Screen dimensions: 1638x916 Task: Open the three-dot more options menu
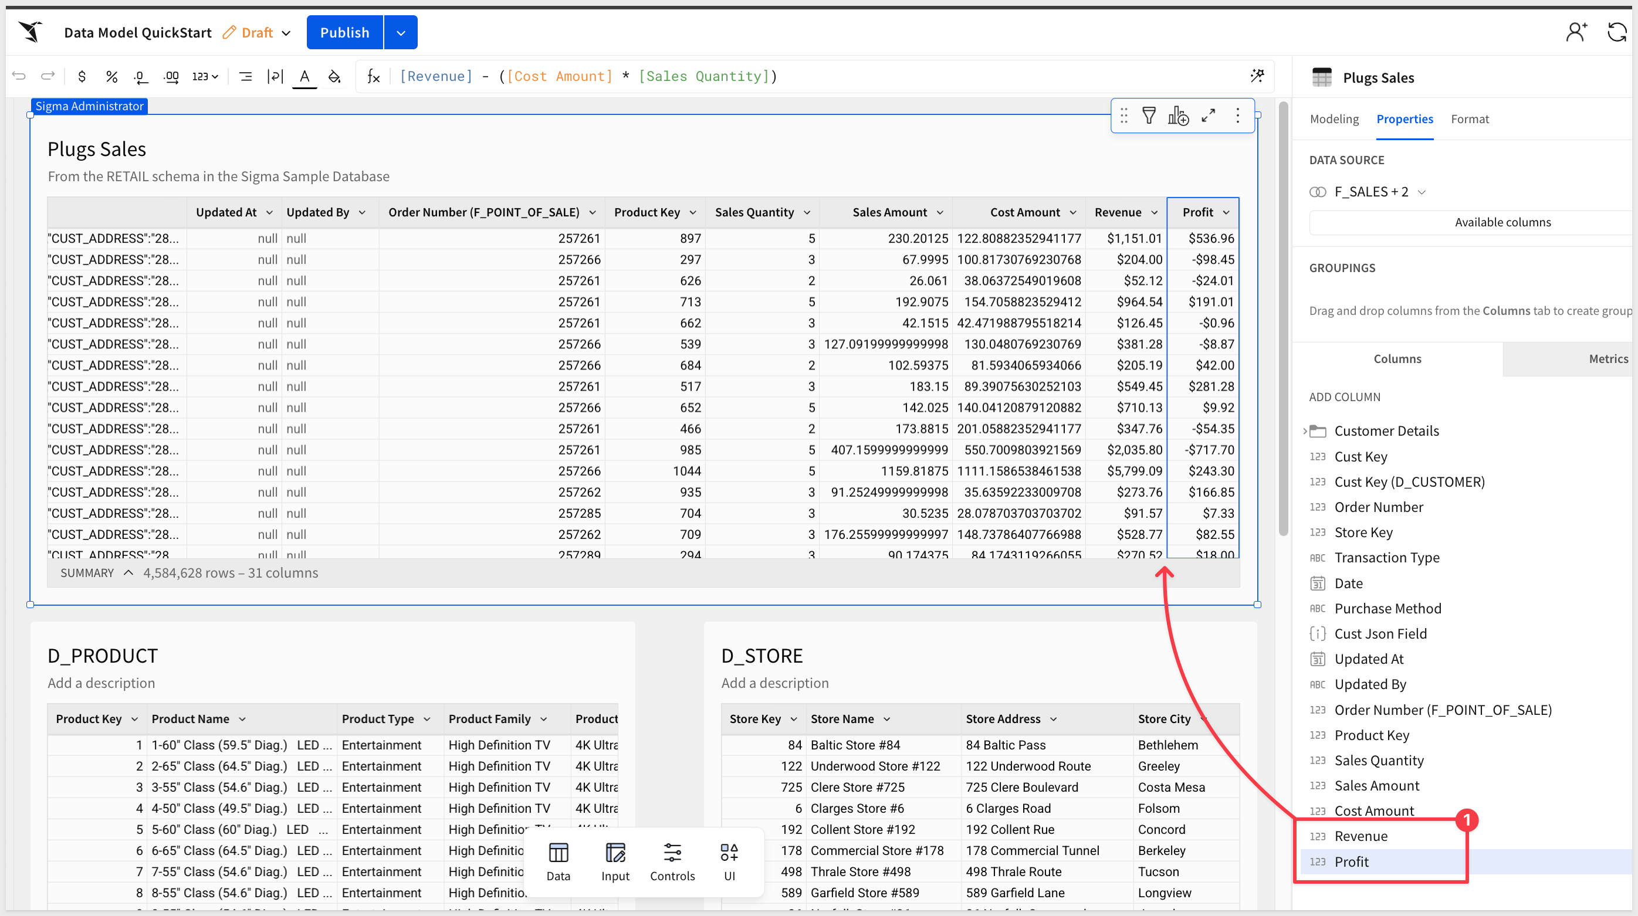click(1237, 115)
